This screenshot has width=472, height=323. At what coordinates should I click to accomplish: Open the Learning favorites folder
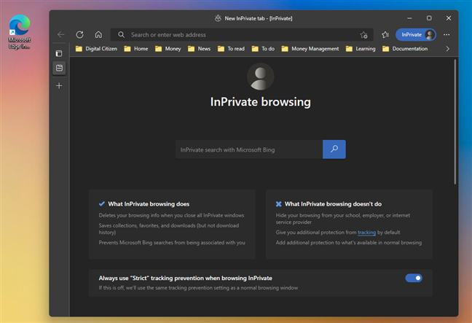pyautogui.click(x=361, y=49)
